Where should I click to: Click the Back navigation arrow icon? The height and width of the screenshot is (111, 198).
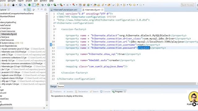[x=134, y=5]
